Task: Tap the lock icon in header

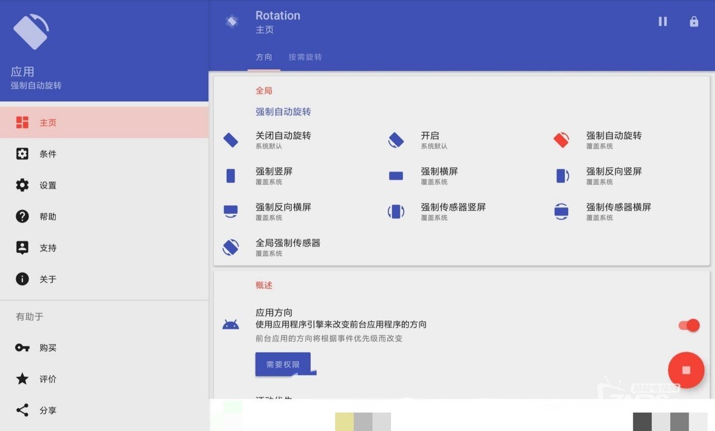Action: click(694, 22)
